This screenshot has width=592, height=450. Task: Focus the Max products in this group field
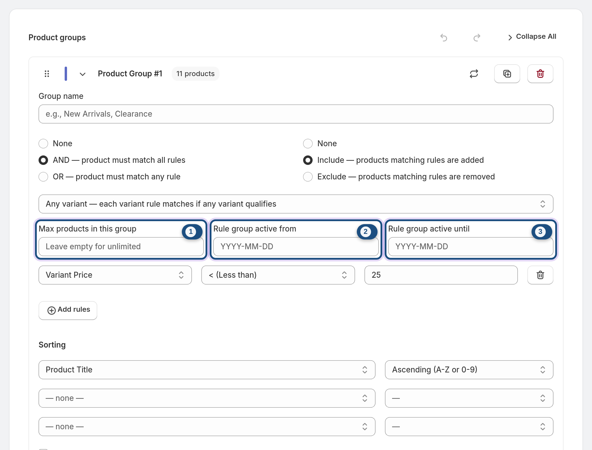coord(121,247)
